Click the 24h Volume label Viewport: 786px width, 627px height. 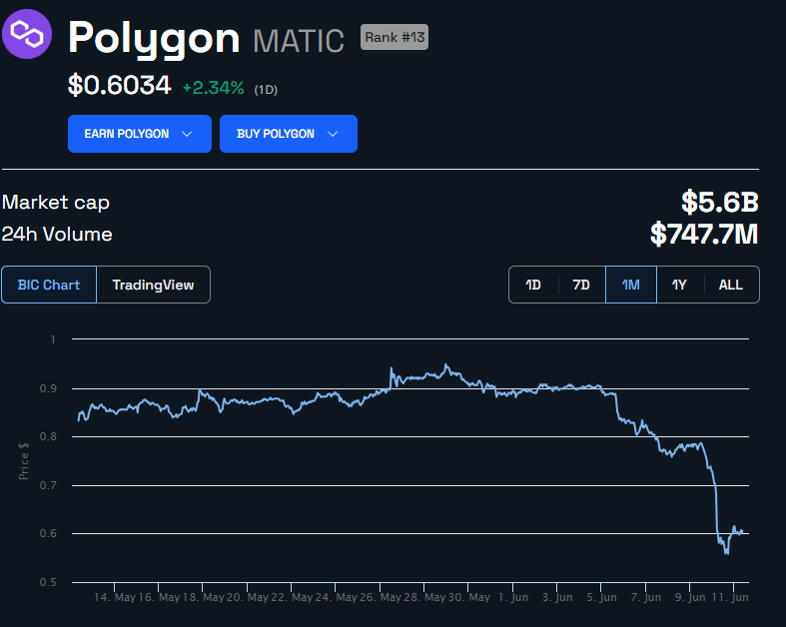click(x=57, y=235)
